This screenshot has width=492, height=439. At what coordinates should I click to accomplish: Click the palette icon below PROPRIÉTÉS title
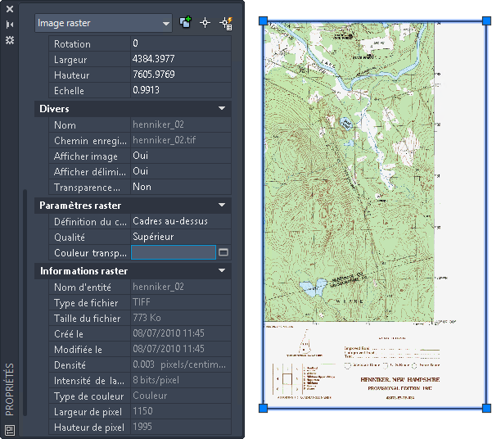pyautogui.click(x=10, y=430)
